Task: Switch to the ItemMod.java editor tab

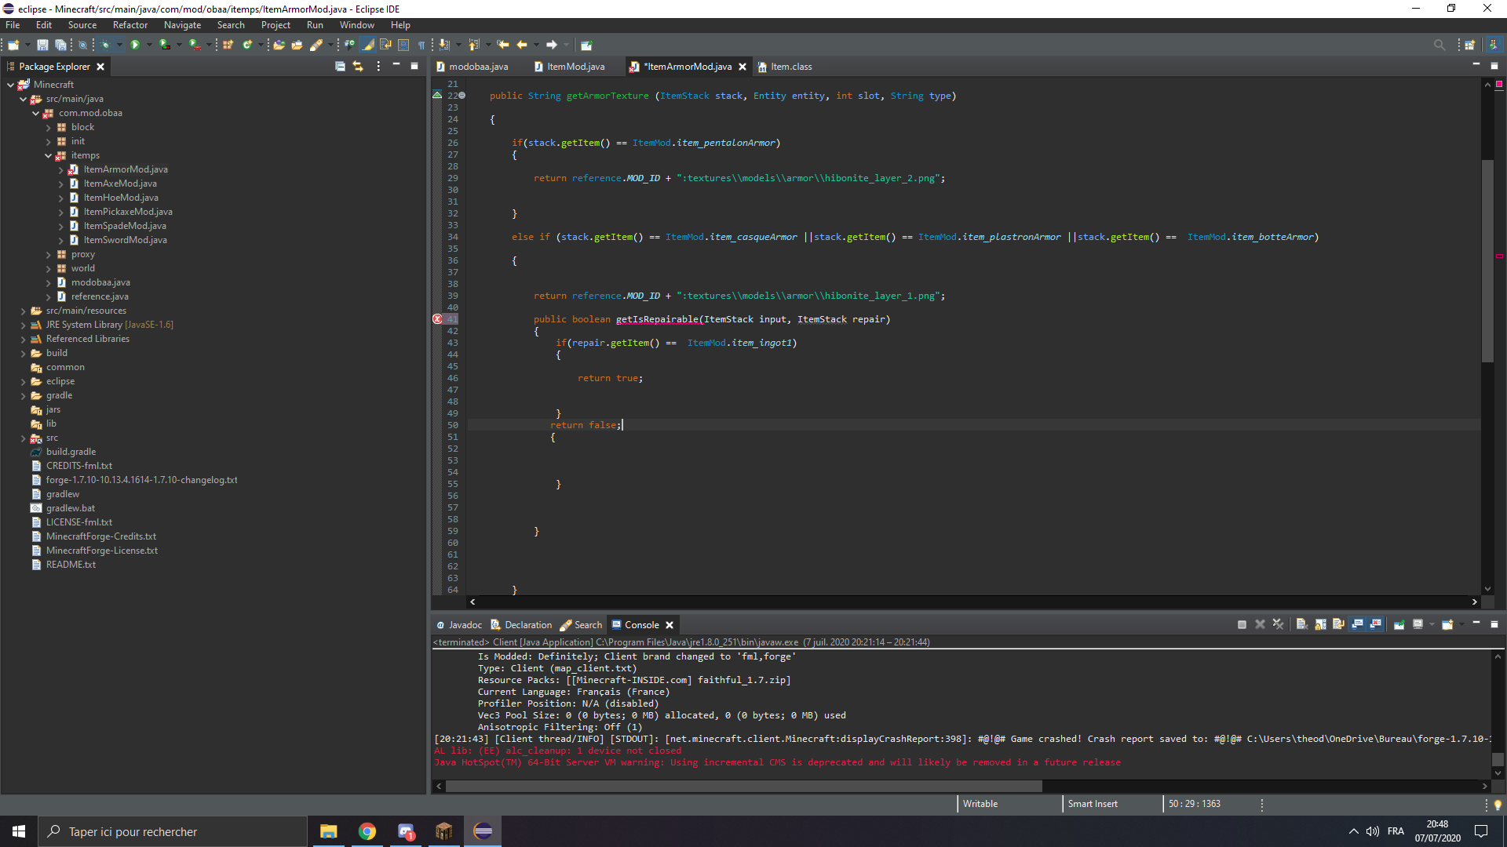Action: pyautogui.click(x=575, y=67)
